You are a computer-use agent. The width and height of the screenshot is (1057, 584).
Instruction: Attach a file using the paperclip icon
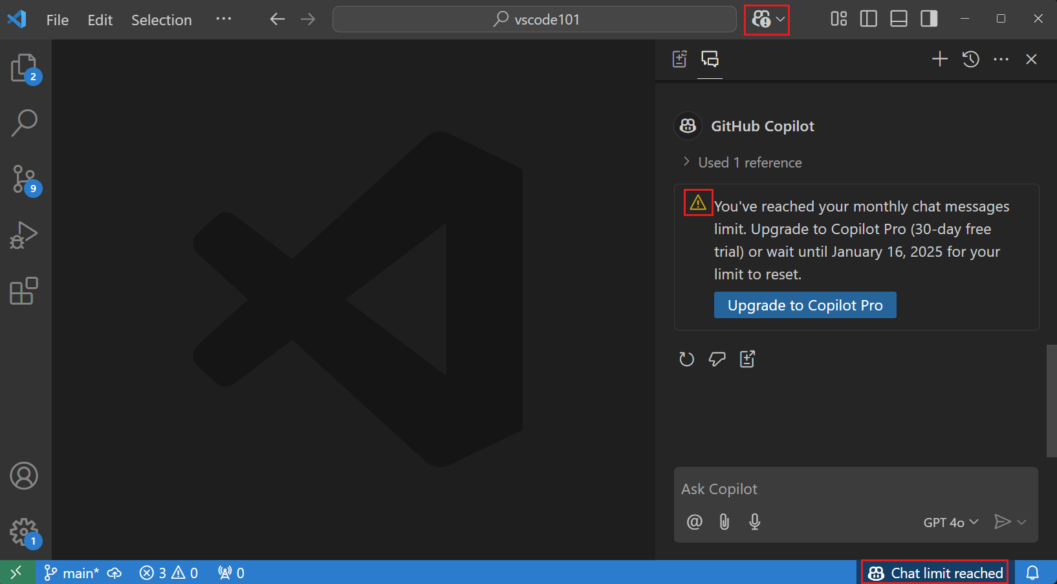pos(724,522)
